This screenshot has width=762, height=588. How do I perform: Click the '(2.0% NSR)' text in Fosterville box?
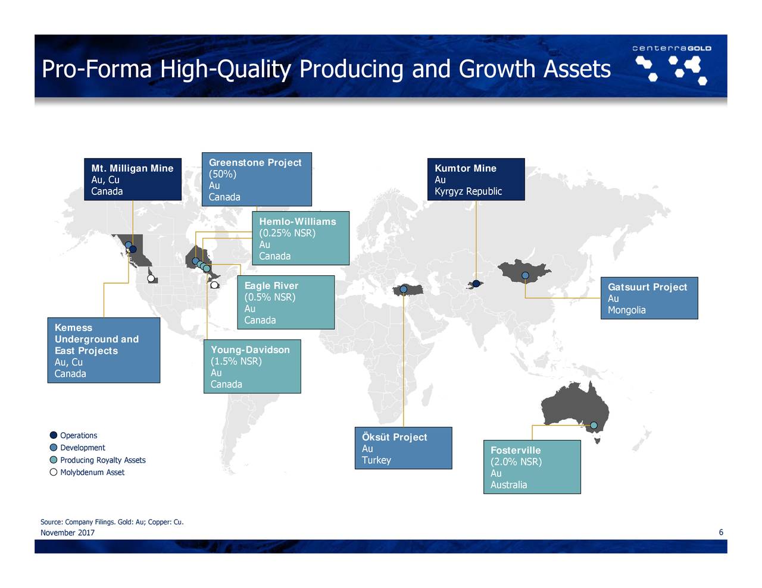click(x=516, y=462)
